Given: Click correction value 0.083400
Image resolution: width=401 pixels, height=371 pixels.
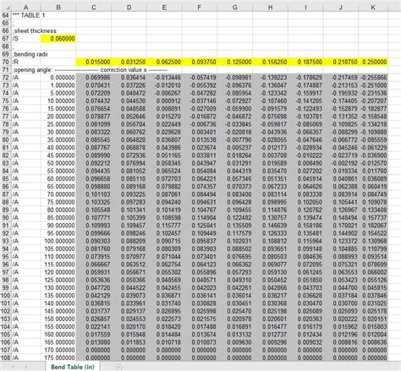Looking at the screenshot, I should (235, 194).
